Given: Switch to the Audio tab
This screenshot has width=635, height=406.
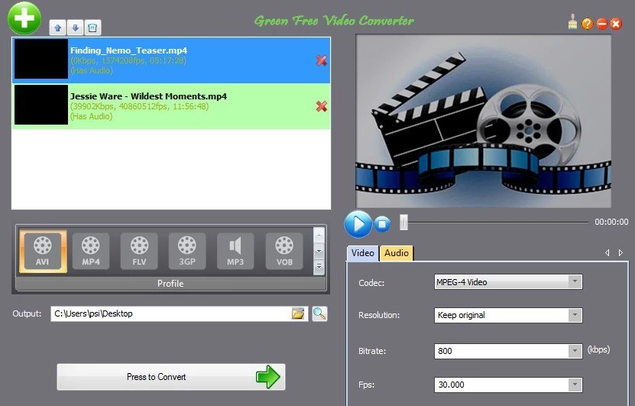Looking at the screenshot, I should pos(396,253).
